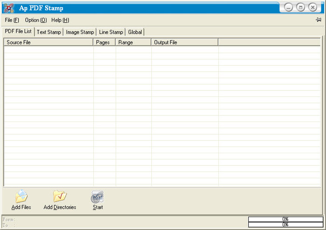326x230 pixels.
Task: Click the Ap PDF Stamp title bar logo
Action: pyautogui.click(x=9, y=8)
